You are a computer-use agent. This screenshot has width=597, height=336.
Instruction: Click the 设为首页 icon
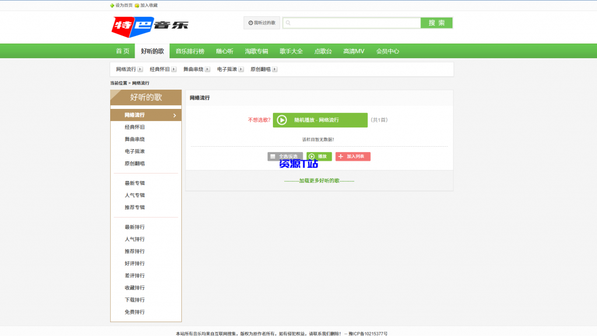[x=111, y=5]
